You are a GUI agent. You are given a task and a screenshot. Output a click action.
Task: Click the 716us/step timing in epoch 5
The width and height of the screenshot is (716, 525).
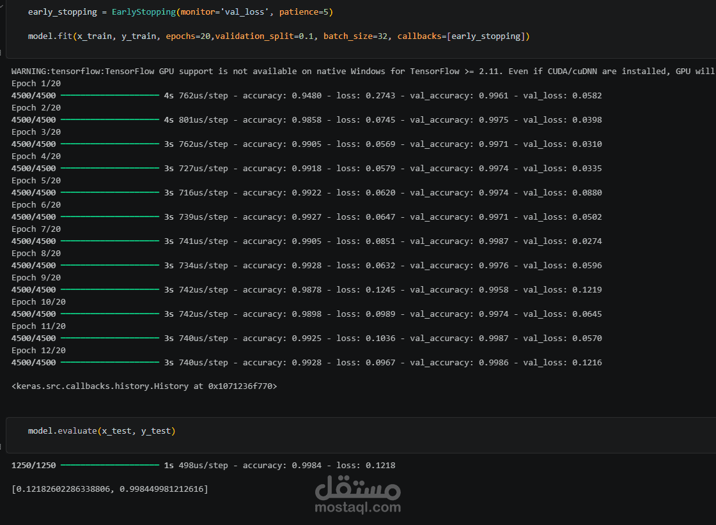[x=203, y=192]
